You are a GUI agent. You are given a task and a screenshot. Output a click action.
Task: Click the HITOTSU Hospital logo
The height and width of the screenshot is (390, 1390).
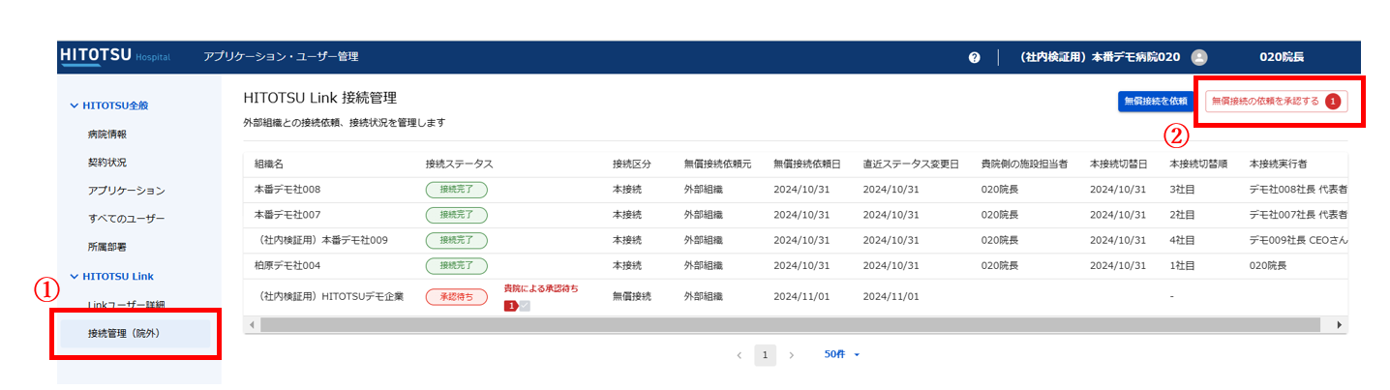click(114, 56)
